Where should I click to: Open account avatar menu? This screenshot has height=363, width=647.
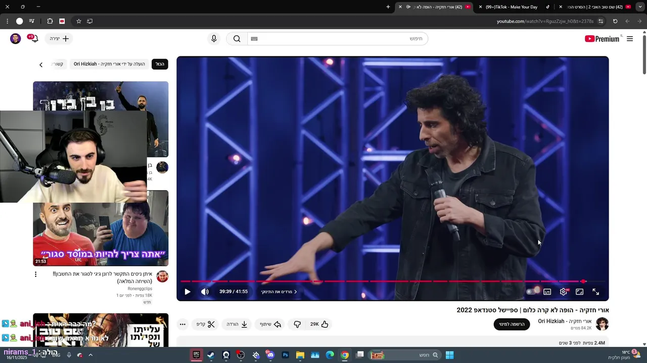click(x=16, y=39)
